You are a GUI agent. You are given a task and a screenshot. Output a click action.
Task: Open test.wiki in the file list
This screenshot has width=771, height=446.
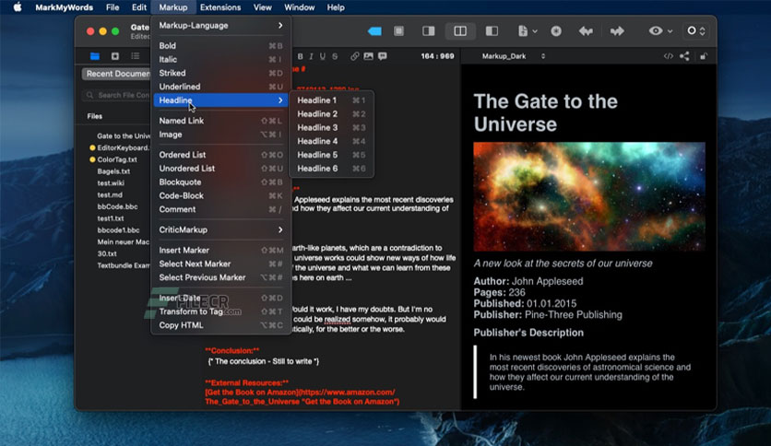111,183
